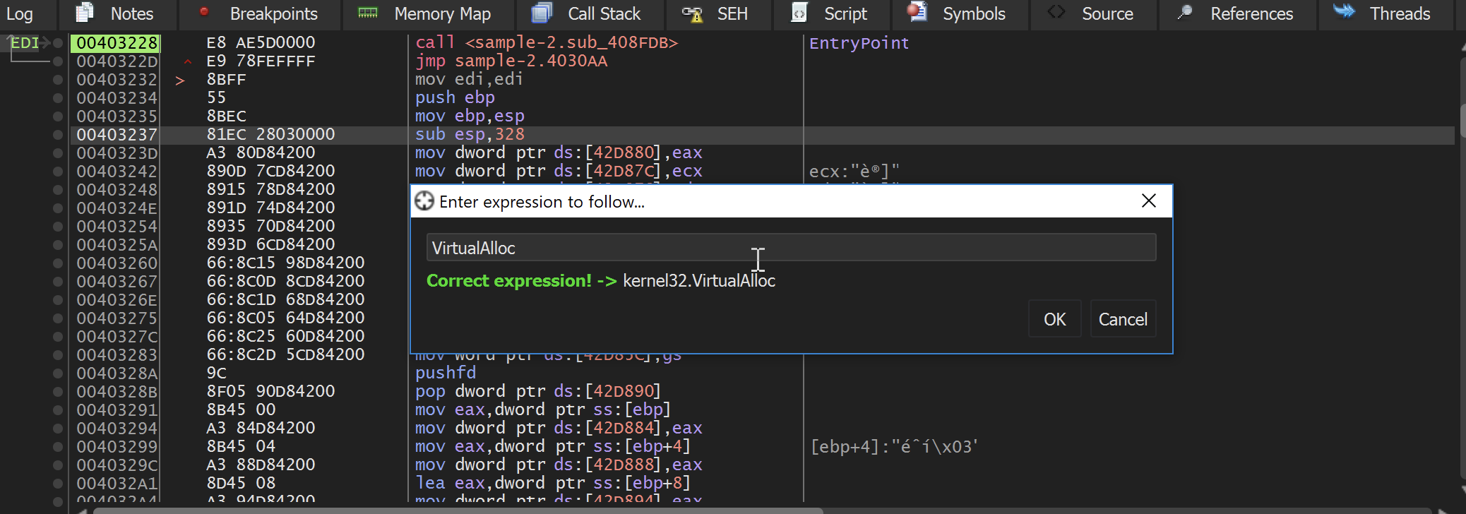
Task: Toggle breakpoint bullet at address 00403291
Action: tap(58, 410)
